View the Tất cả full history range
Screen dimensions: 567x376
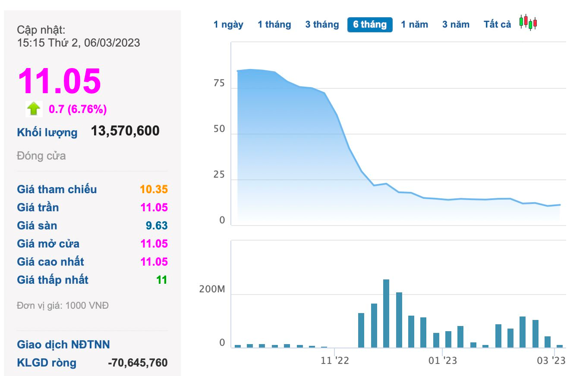(x=497, y=25)
